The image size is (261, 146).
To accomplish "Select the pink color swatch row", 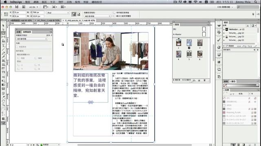I will pos(240,112).
